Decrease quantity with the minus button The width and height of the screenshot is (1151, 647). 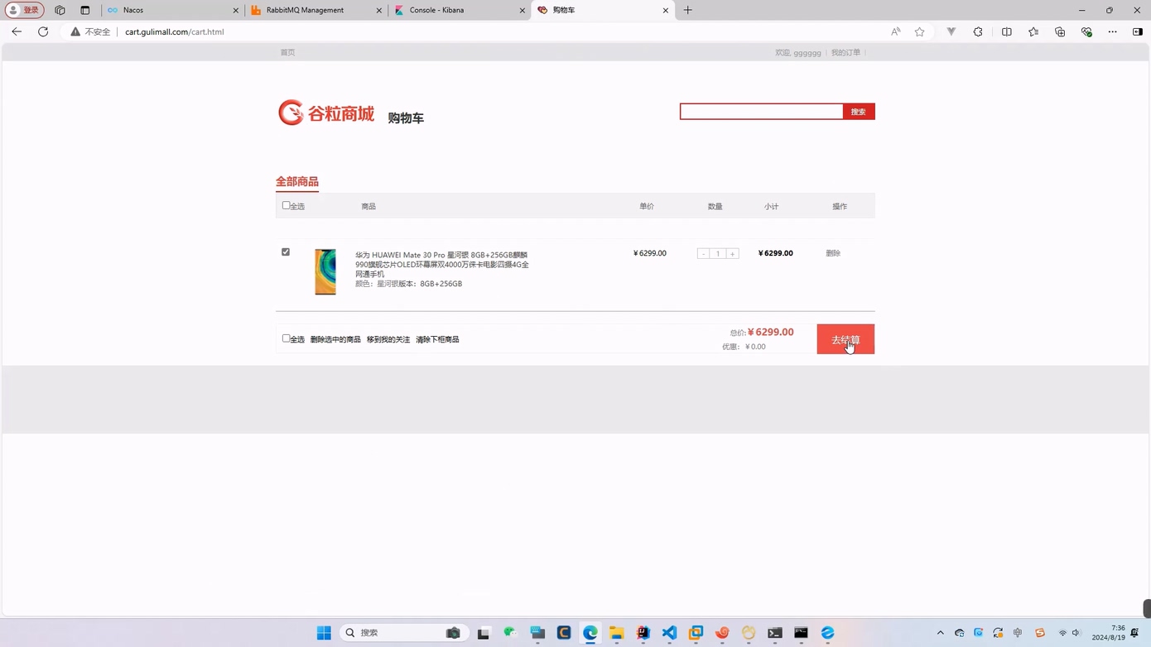pos(703,254)
